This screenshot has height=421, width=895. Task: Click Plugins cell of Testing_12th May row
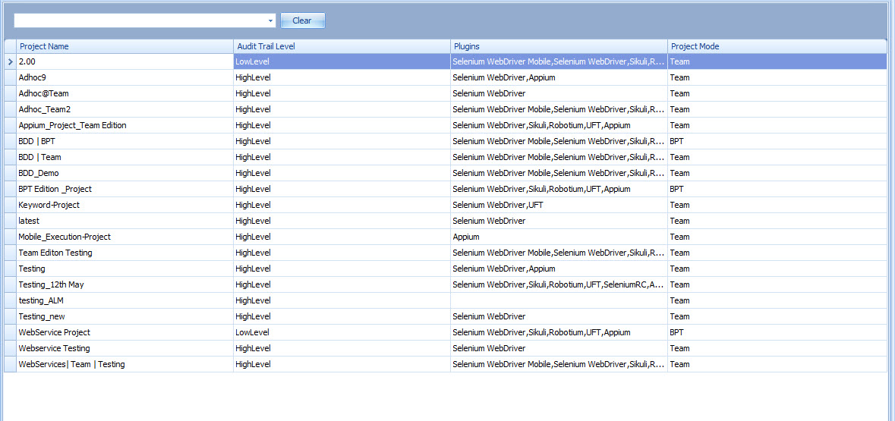(558, 284)
